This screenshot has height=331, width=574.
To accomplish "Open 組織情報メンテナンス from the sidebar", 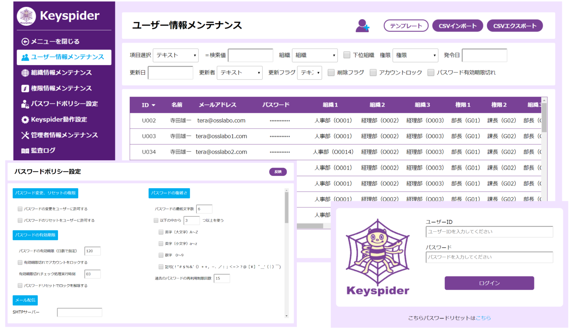I will point(61,73).
